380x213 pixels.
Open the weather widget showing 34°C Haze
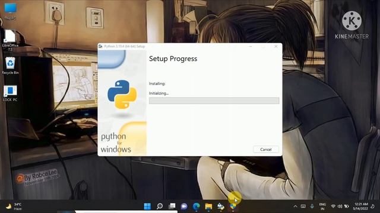[x=14, y=206]
